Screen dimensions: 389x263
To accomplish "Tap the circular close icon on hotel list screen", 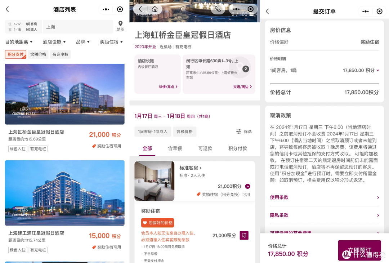I will point(120,9).
